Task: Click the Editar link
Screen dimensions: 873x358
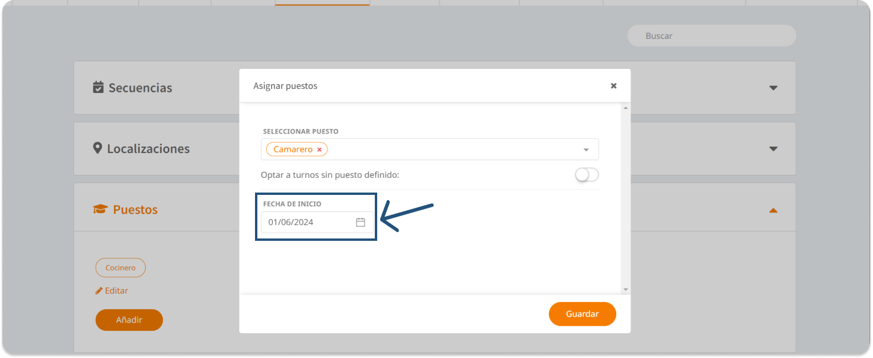Action: coord(116,291)
